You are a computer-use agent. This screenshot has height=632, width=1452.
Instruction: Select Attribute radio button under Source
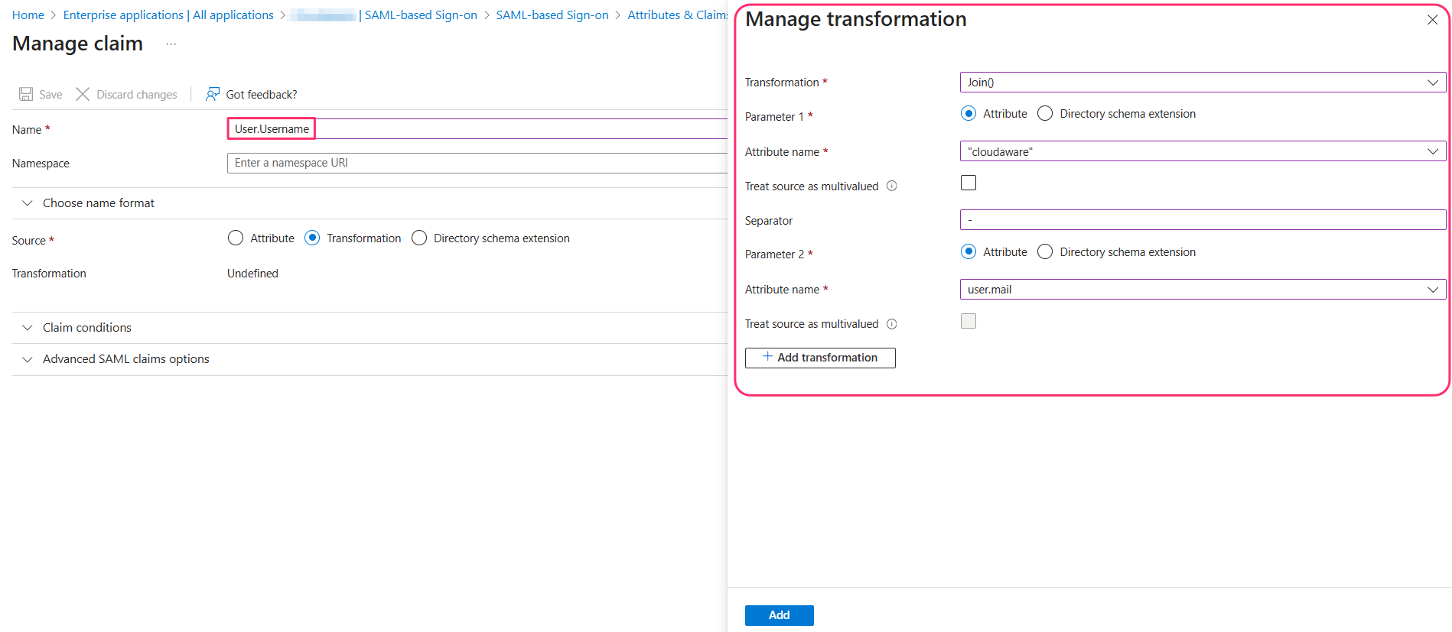(236, 238)
